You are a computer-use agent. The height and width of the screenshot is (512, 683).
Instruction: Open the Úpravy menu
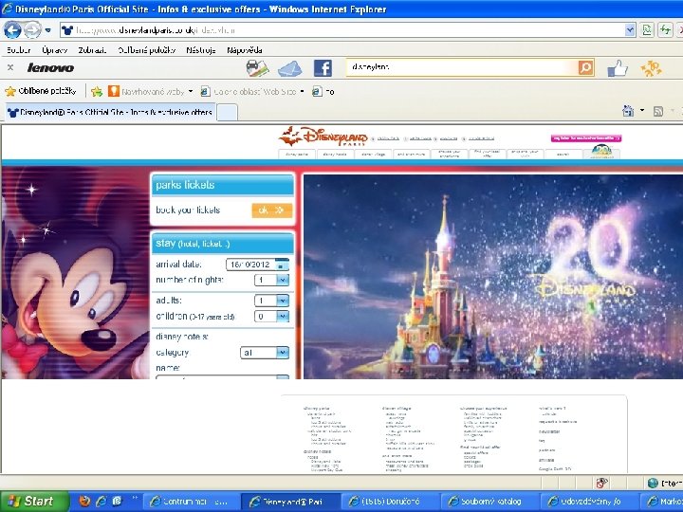pyautogui.click(x=54, y=50)
